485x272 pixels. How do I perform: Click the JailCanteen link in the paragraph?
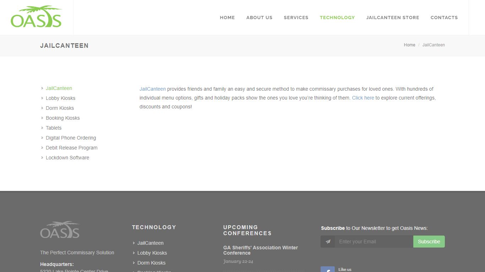[x=153, y=89]
